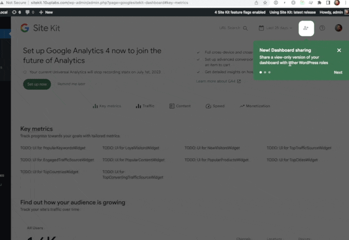Open the user avatar account menu

pyautogui.click(x=339, y=28)
